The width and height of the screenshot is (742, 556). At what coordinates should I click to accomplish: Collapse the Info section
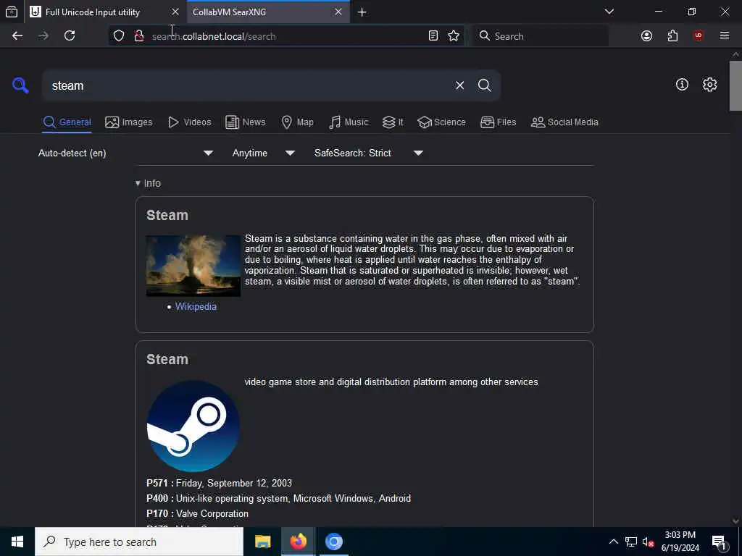[148, 183]
